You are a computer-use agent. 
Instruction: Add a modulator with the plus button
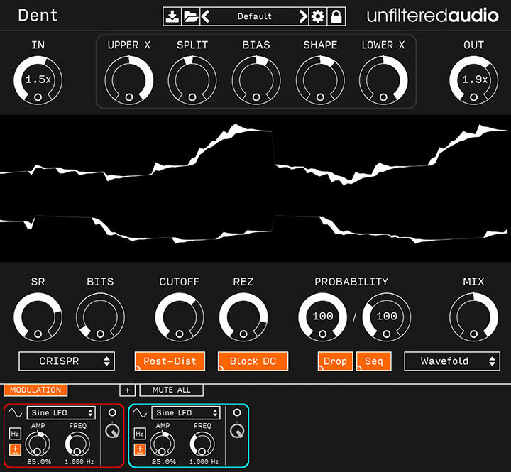point(128,390)
